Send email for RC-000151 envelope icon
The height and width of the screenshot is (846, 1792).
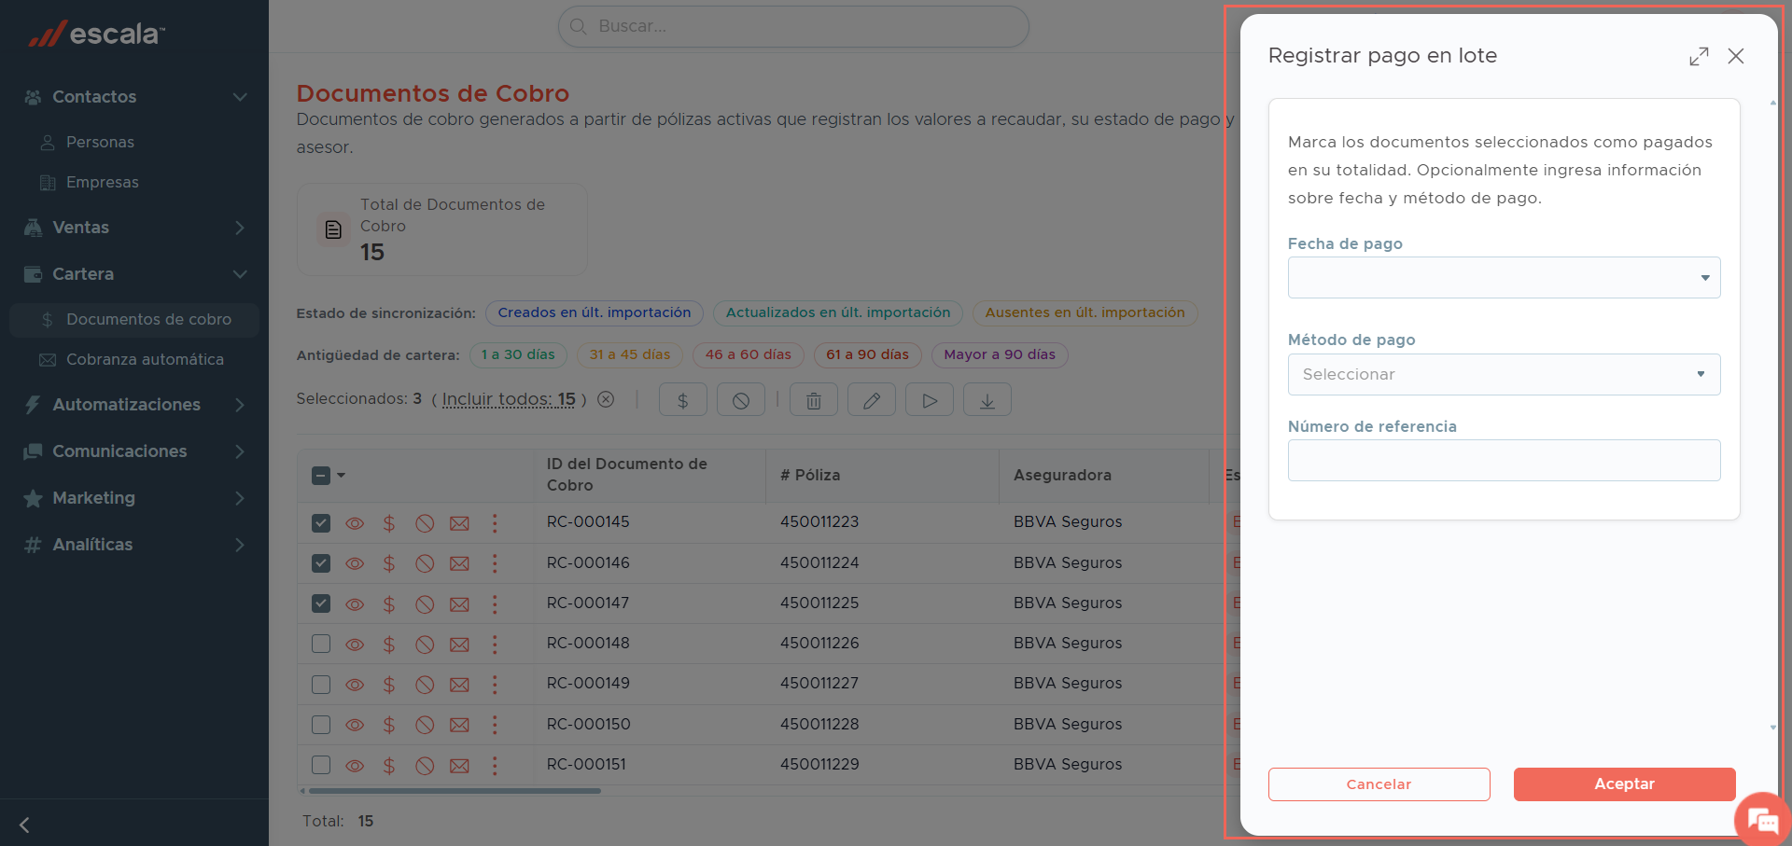459,766
